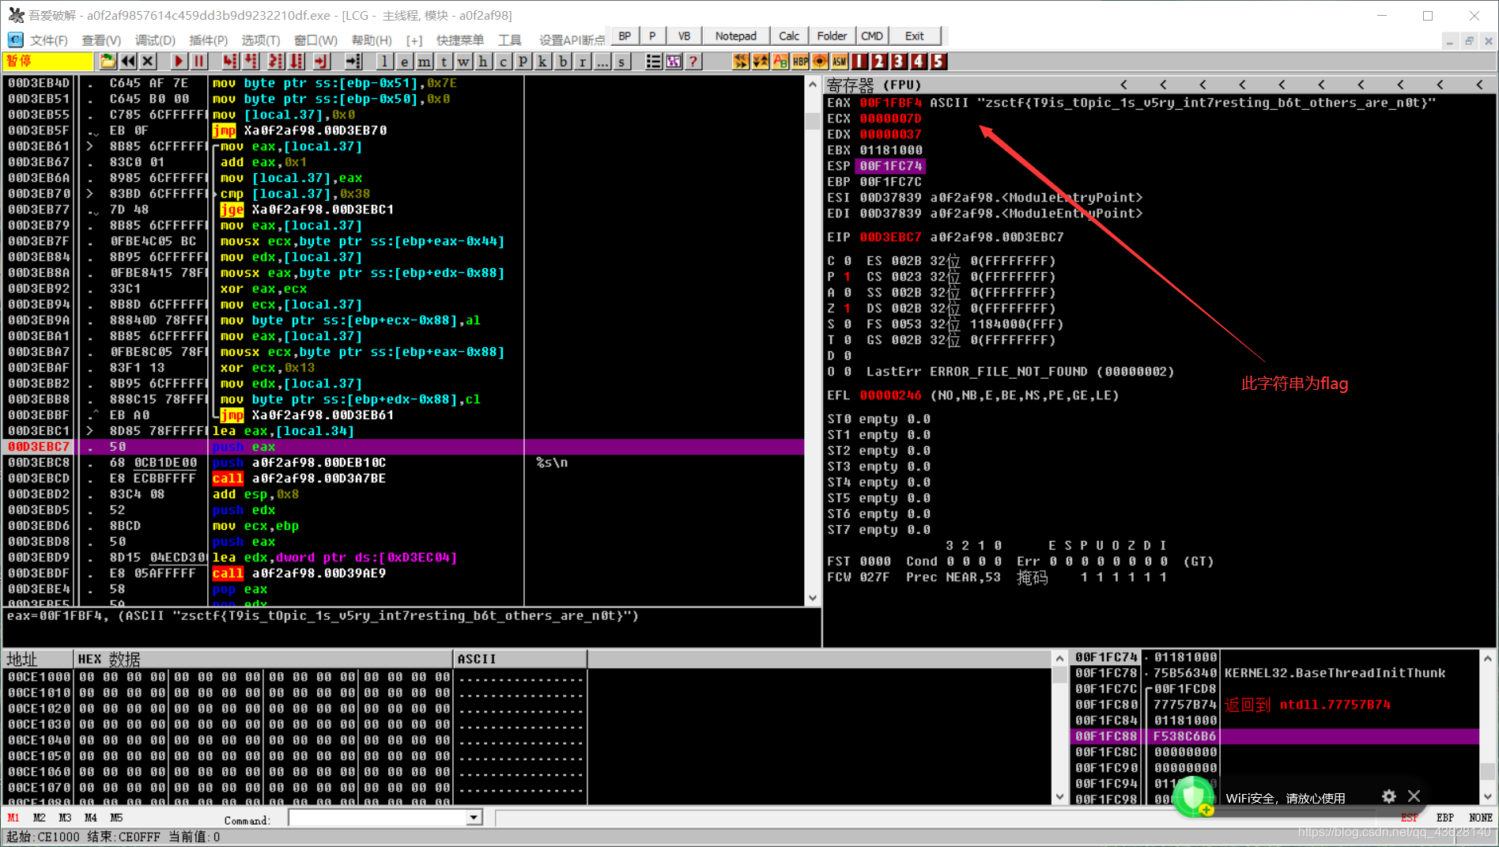This screenshot has width=1499, height=847.
Task: Click the execute till return icon
Action: (321, 61)
